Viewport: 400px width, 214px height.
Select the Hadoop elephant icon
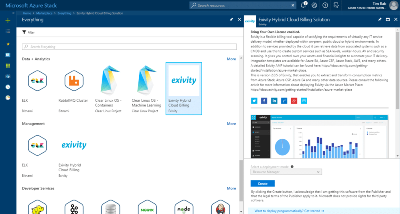37,207
